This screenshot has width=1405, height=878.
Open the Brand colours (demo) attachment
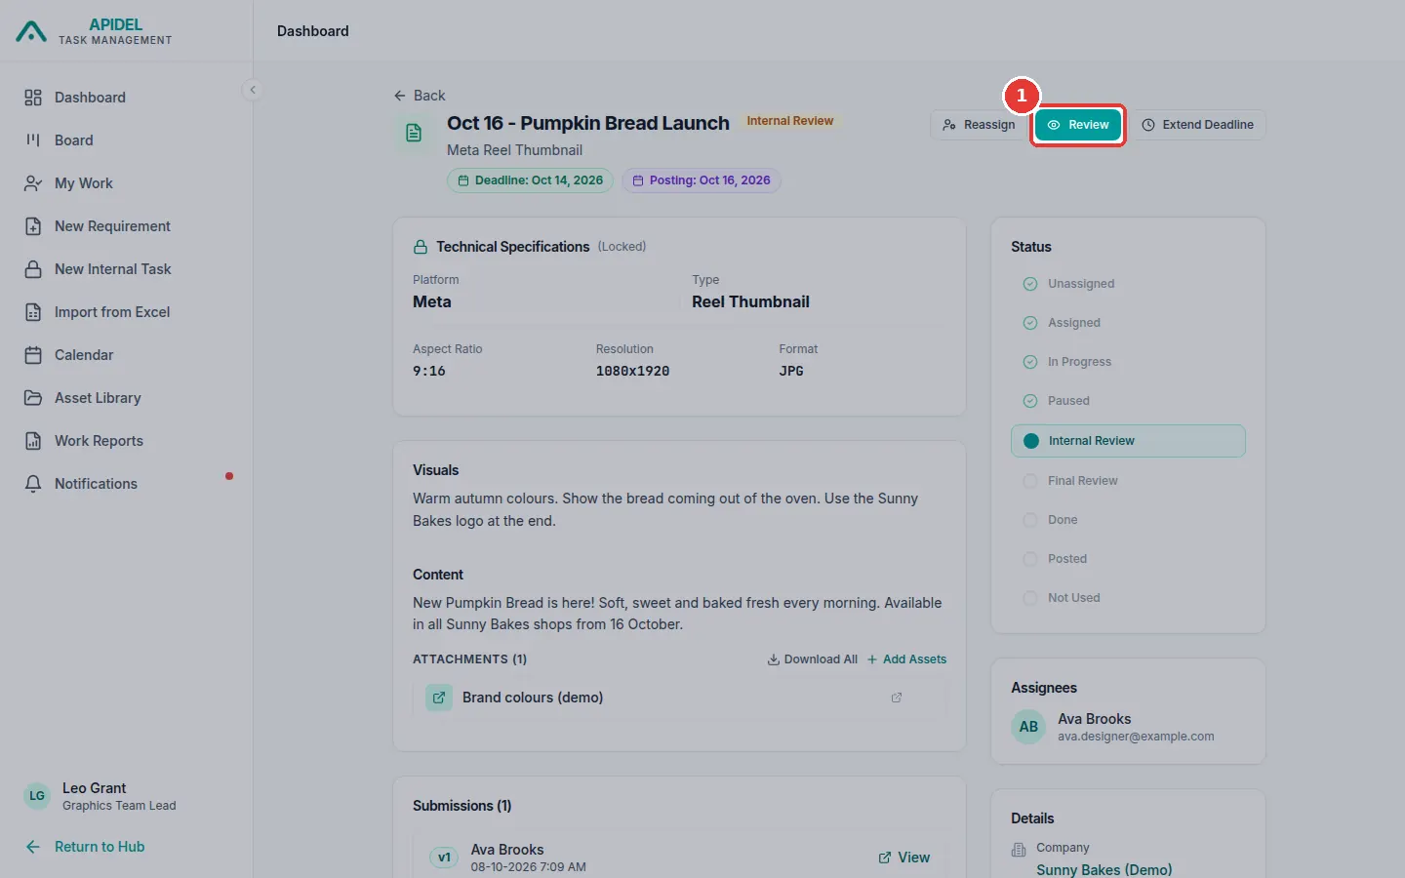click(679, 698)
